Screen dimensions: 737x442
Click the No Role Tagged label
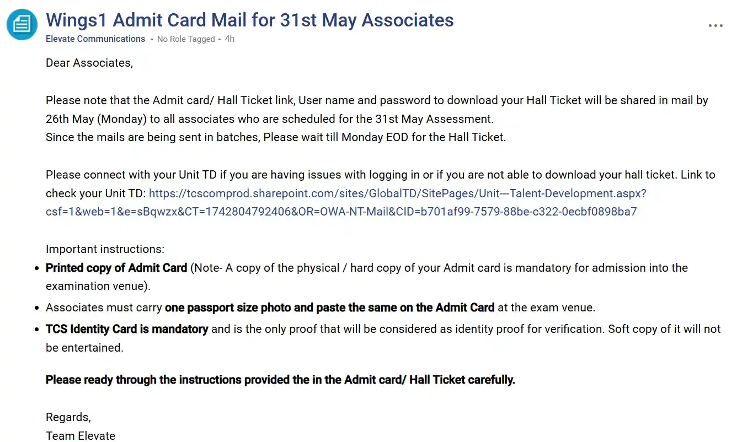[x=186, y=39]
